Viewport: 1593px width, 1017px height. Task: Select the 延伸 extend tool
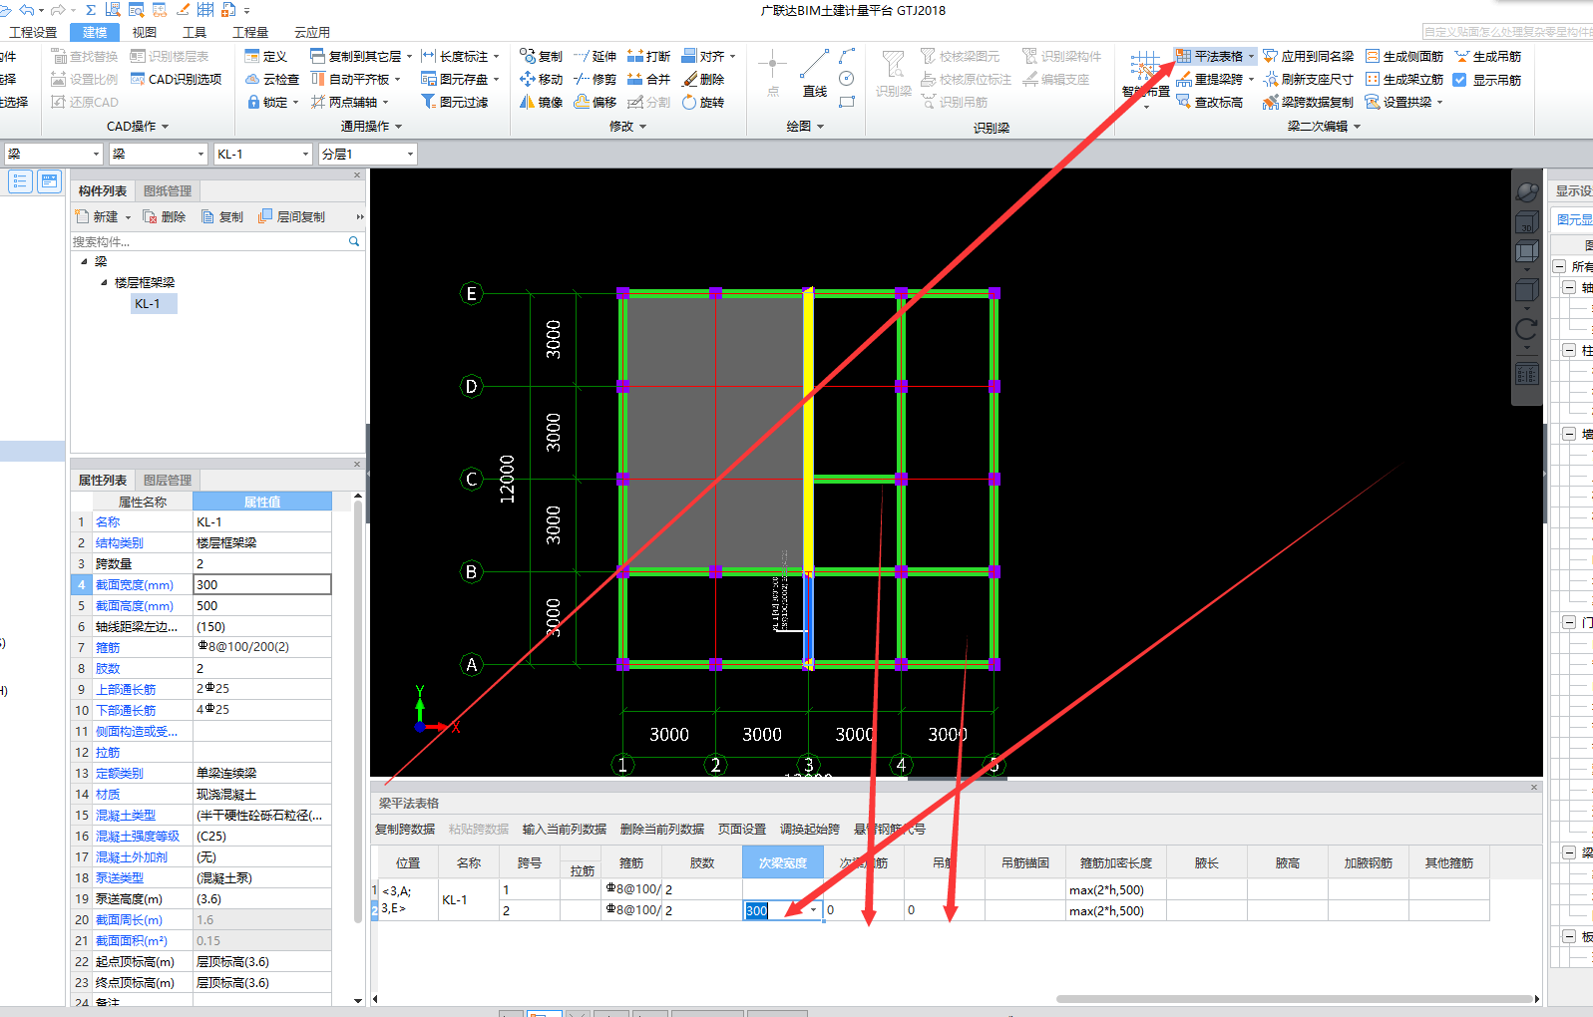tap(595, 56)
